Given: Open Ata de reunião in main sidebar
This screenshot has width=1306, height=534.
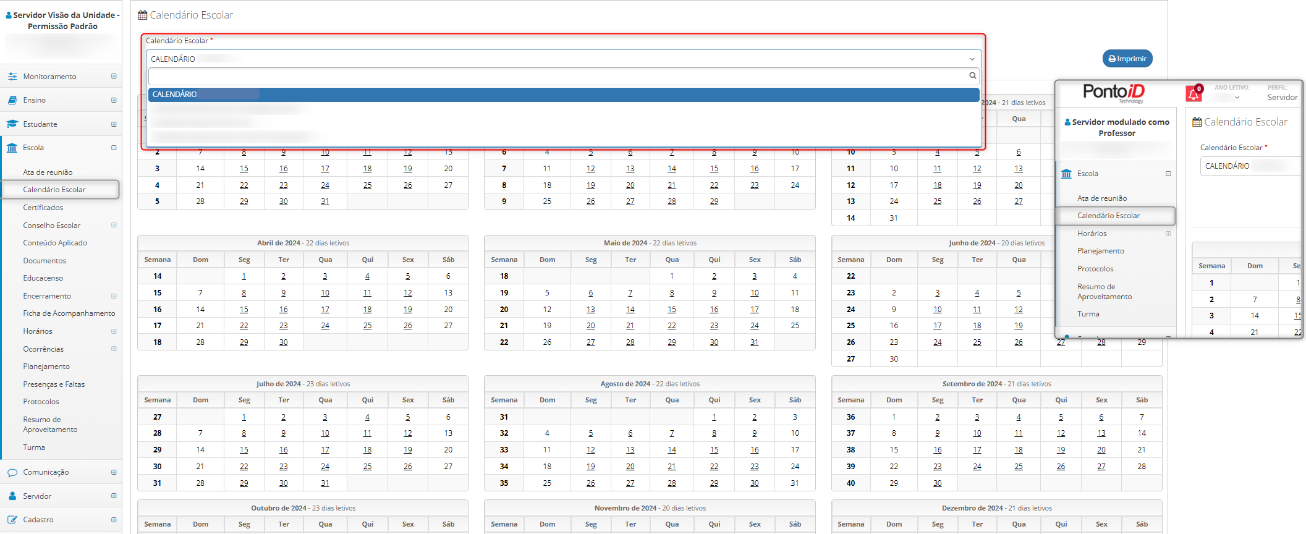Looking at the screenshot, I should [x=48, y=172].
